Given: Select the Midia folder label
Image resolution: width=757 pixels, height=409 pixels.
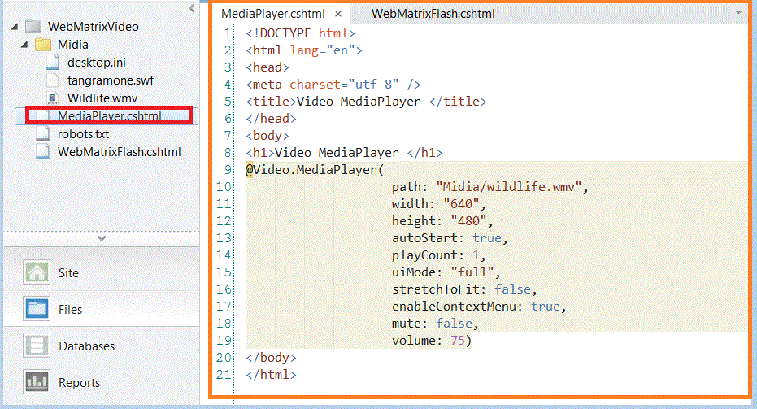Looking at the screenshot, I should (73, 45).
